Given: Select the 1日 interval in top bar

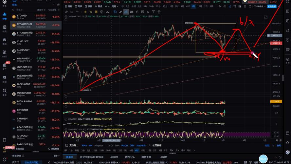Looking at the screenshot, I should click(x=206, y=6).
